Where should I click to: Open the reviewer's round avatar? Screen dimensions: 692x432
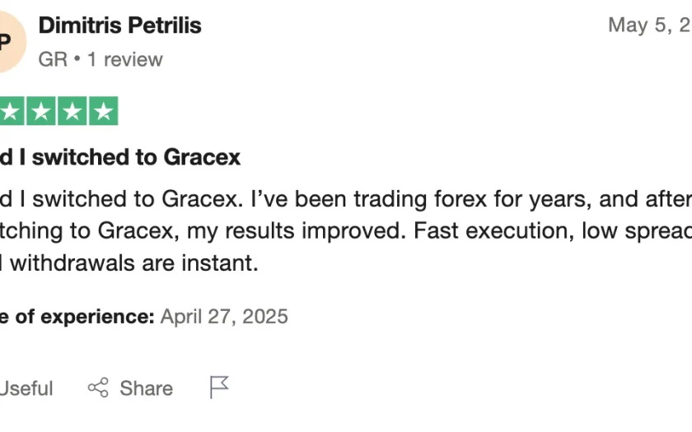[x=12, y=42]
